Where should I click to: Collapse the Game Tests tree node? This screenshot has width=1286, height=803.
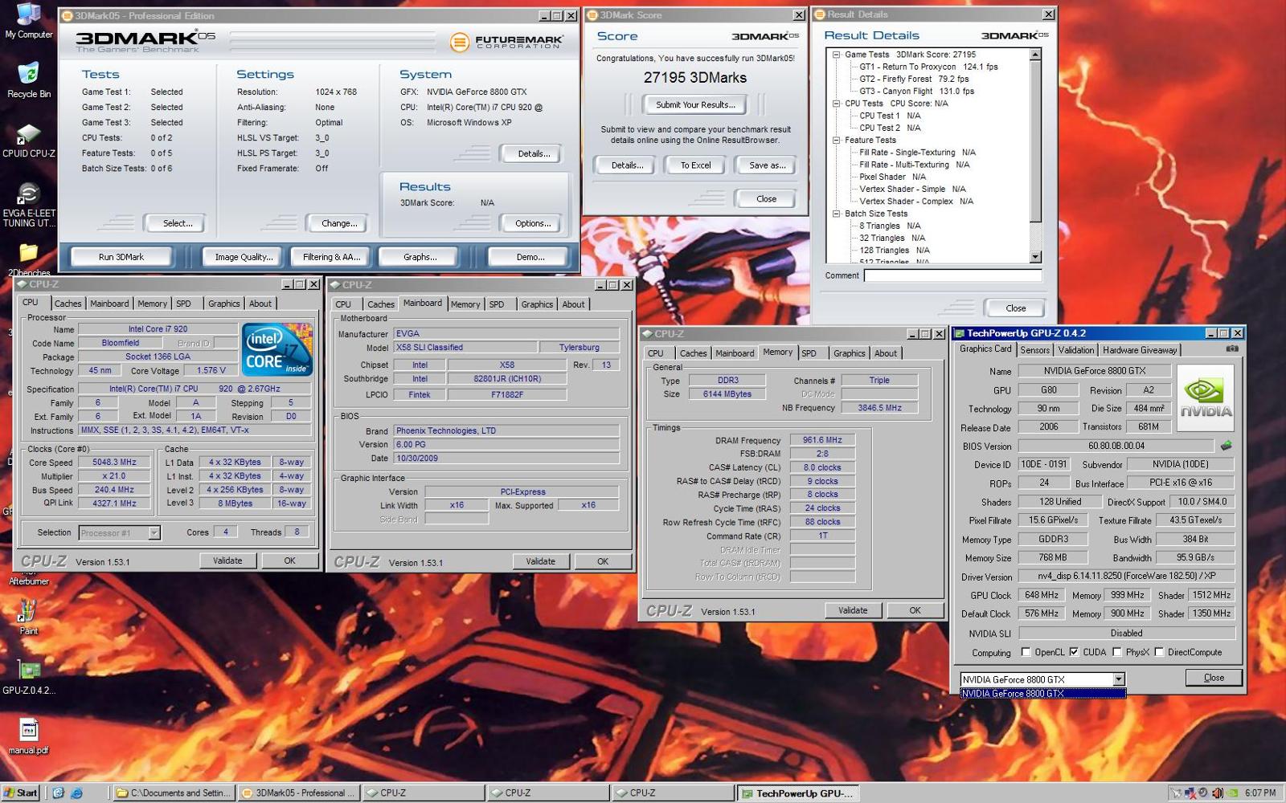pos(836,55)
